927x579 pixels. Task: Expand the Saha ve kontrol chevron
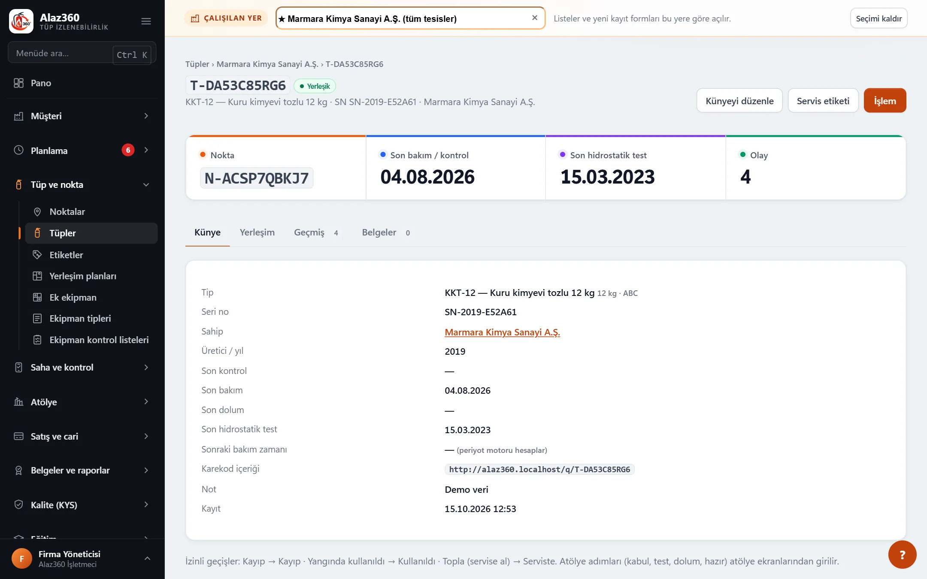146,367
